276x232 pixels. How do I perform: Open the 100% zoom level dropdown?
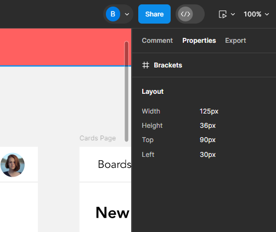(x=256, y=14)
